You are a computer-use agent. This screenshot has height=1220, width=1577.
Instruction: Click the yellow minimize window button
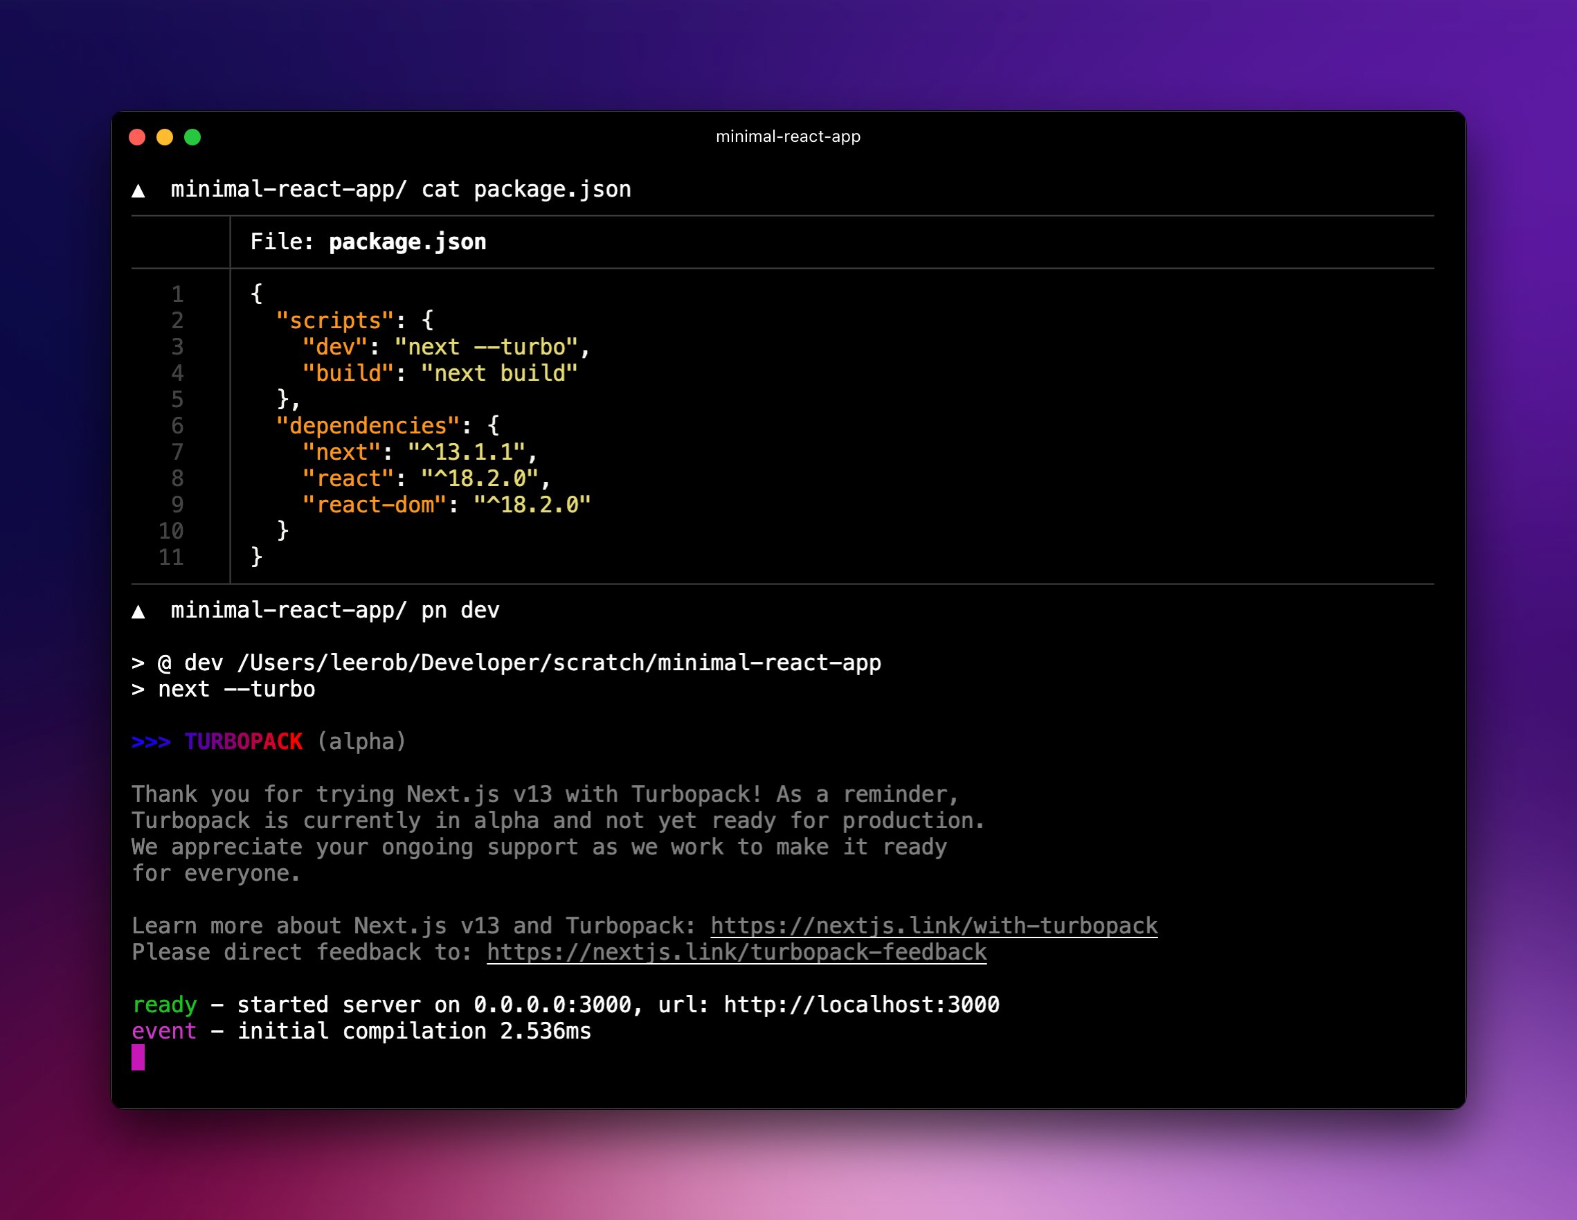point(165,137)
